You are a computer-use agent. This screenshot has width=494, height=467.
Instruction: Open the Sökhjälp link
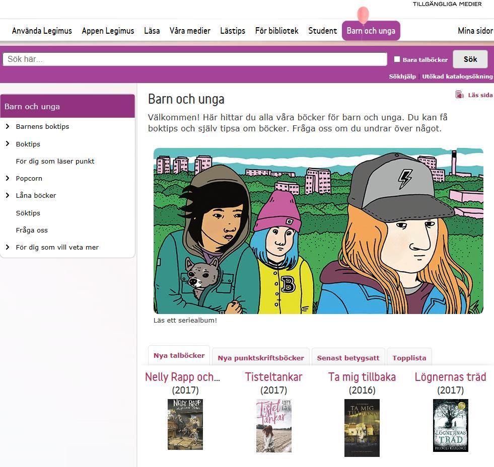pyautogui.click(x=402, y=76)
